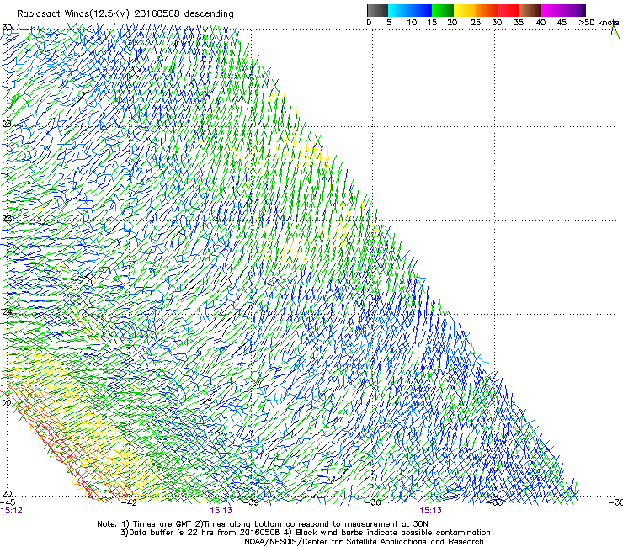Screen dimensions: 623x547
Task: Click the title 'Rapidsact Winds(12.5KM) 20160508 descending'
Action: pyautogui.click(x=125, y=14)
